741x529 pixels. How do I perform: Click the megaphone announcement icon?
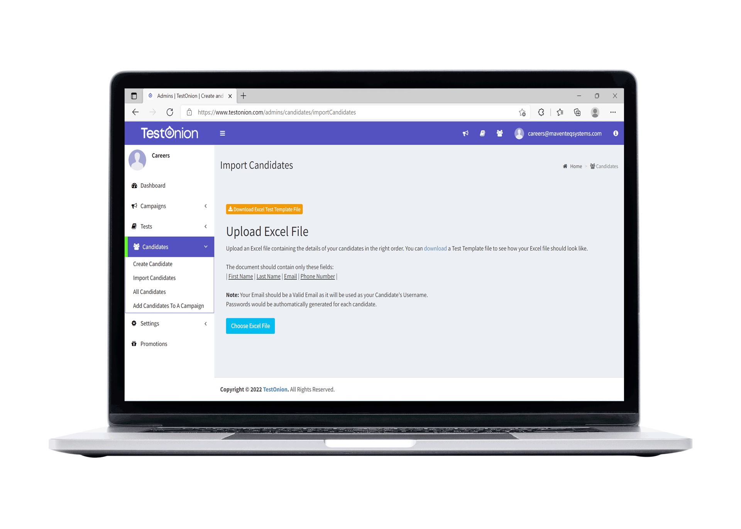pos(465,134)
